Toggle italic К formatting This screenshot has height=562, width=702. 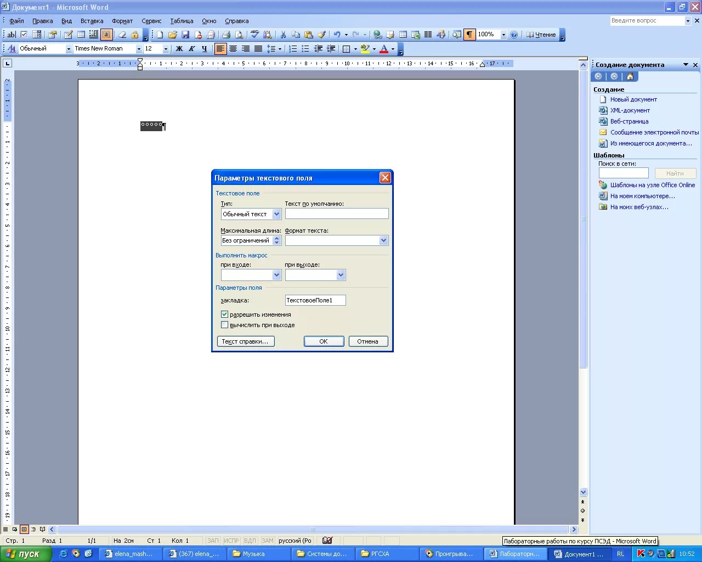point(191,49)
